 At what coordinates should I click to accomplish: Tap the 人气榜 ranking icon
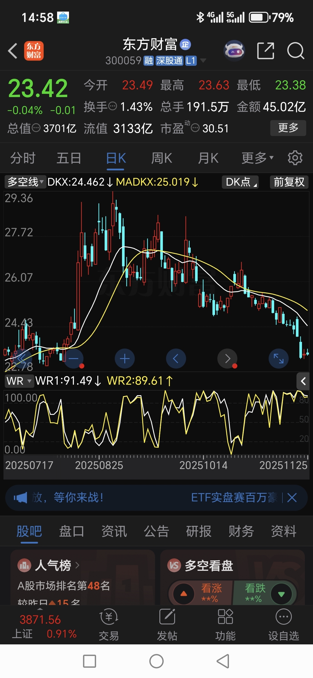24,565
